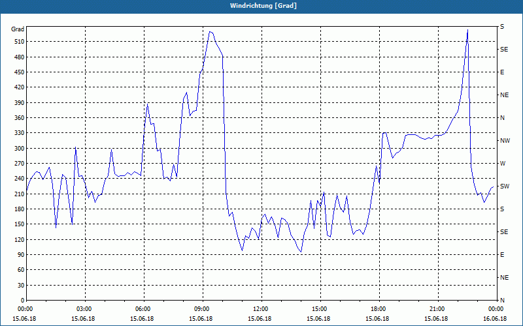Select the 150 degree axis label
The height and width of the screenshot is (326, 523).
point(20,224)
